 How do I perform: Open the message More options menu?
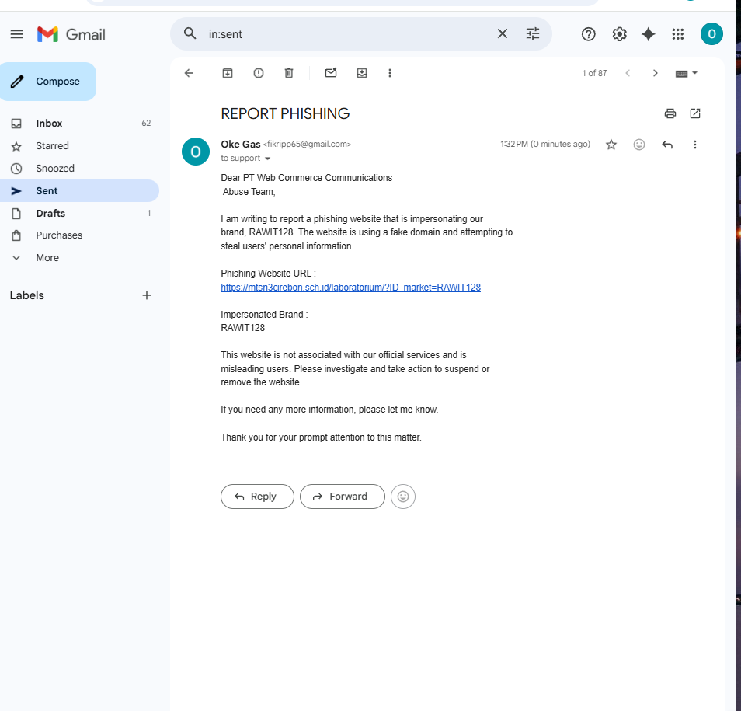tap(694, 145)
